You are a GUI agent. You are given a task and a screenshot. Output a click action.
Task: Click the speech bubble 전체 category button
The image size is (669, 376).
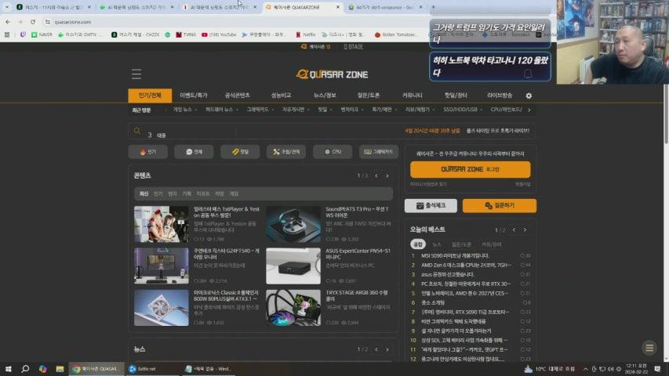point(195,152)
